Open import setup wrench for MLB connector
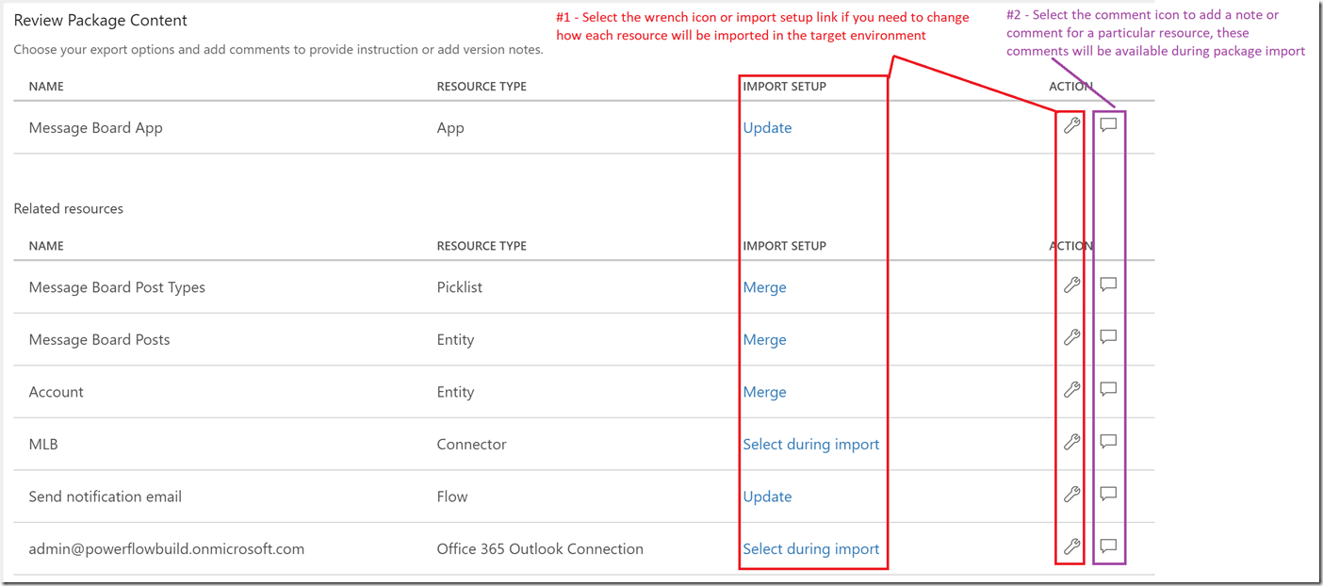This screenshot has width=1323, height=586. pyautogui.click(x=1071, y=442)
